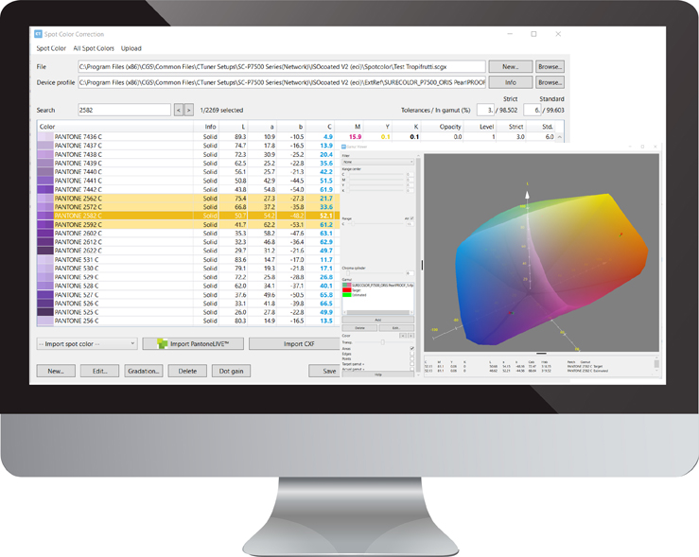Enable the Edges checkbox
The width and height of the screenshot is (699, 557).
tap(411, 354)
